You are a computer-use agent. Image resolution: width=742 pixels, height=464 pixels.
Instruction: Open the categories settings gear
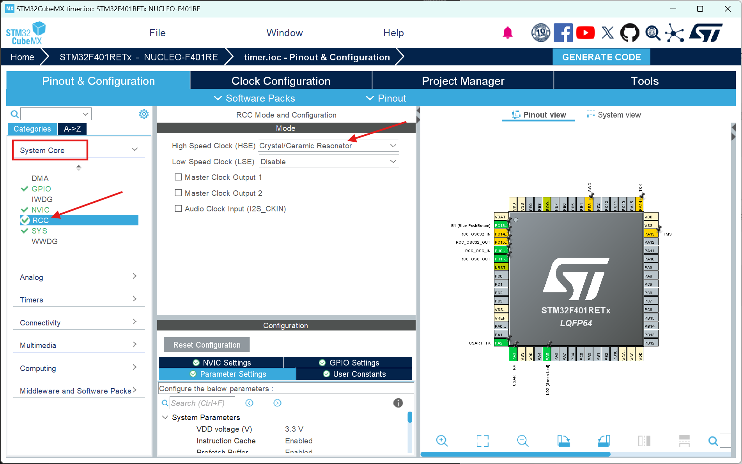tap(144, 114)
